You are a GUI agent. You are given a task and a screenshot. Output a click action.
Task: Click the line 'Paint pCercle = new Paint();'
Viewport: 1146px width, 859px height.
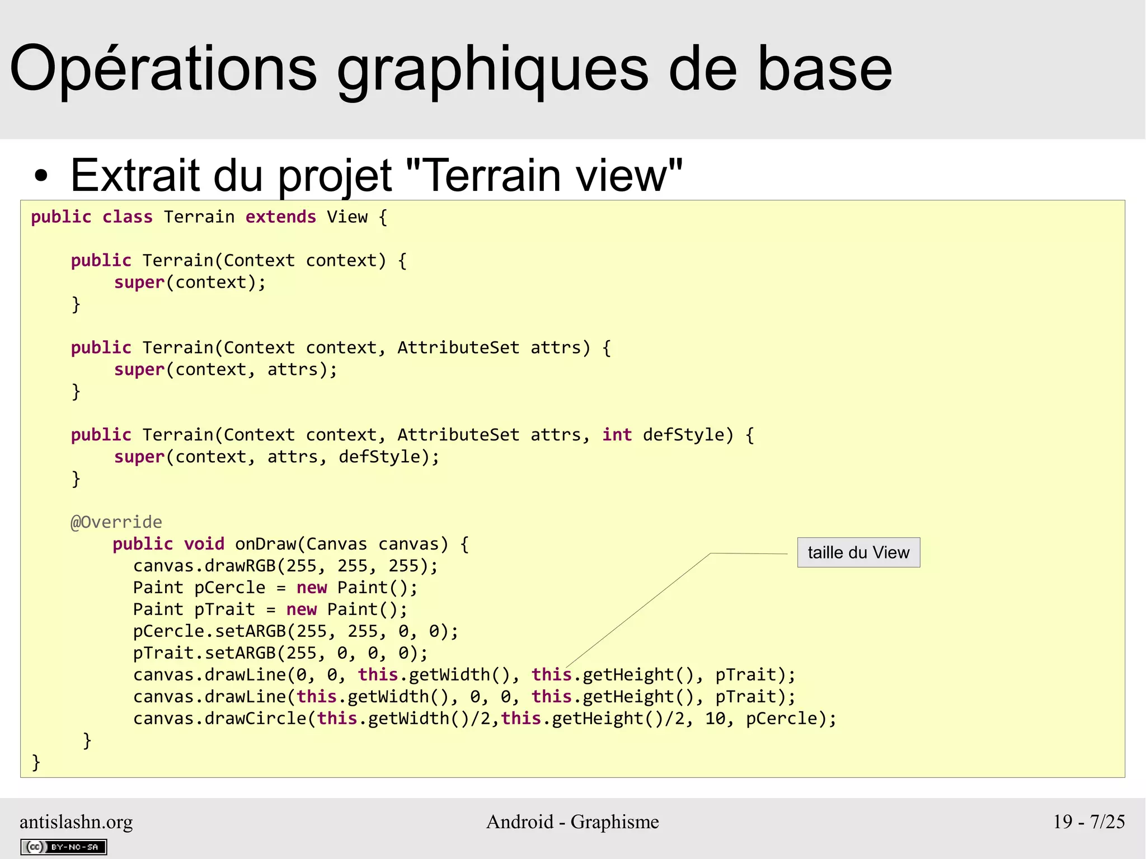[275, 588]
